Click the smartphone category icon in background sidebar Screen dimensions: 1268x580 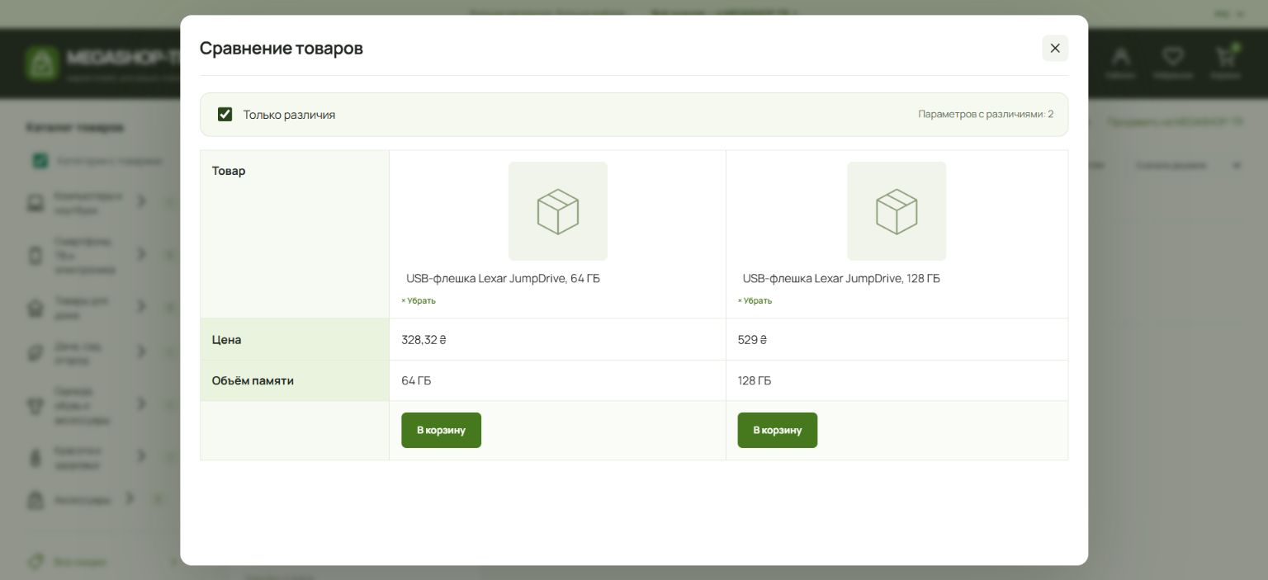[35, 255]
